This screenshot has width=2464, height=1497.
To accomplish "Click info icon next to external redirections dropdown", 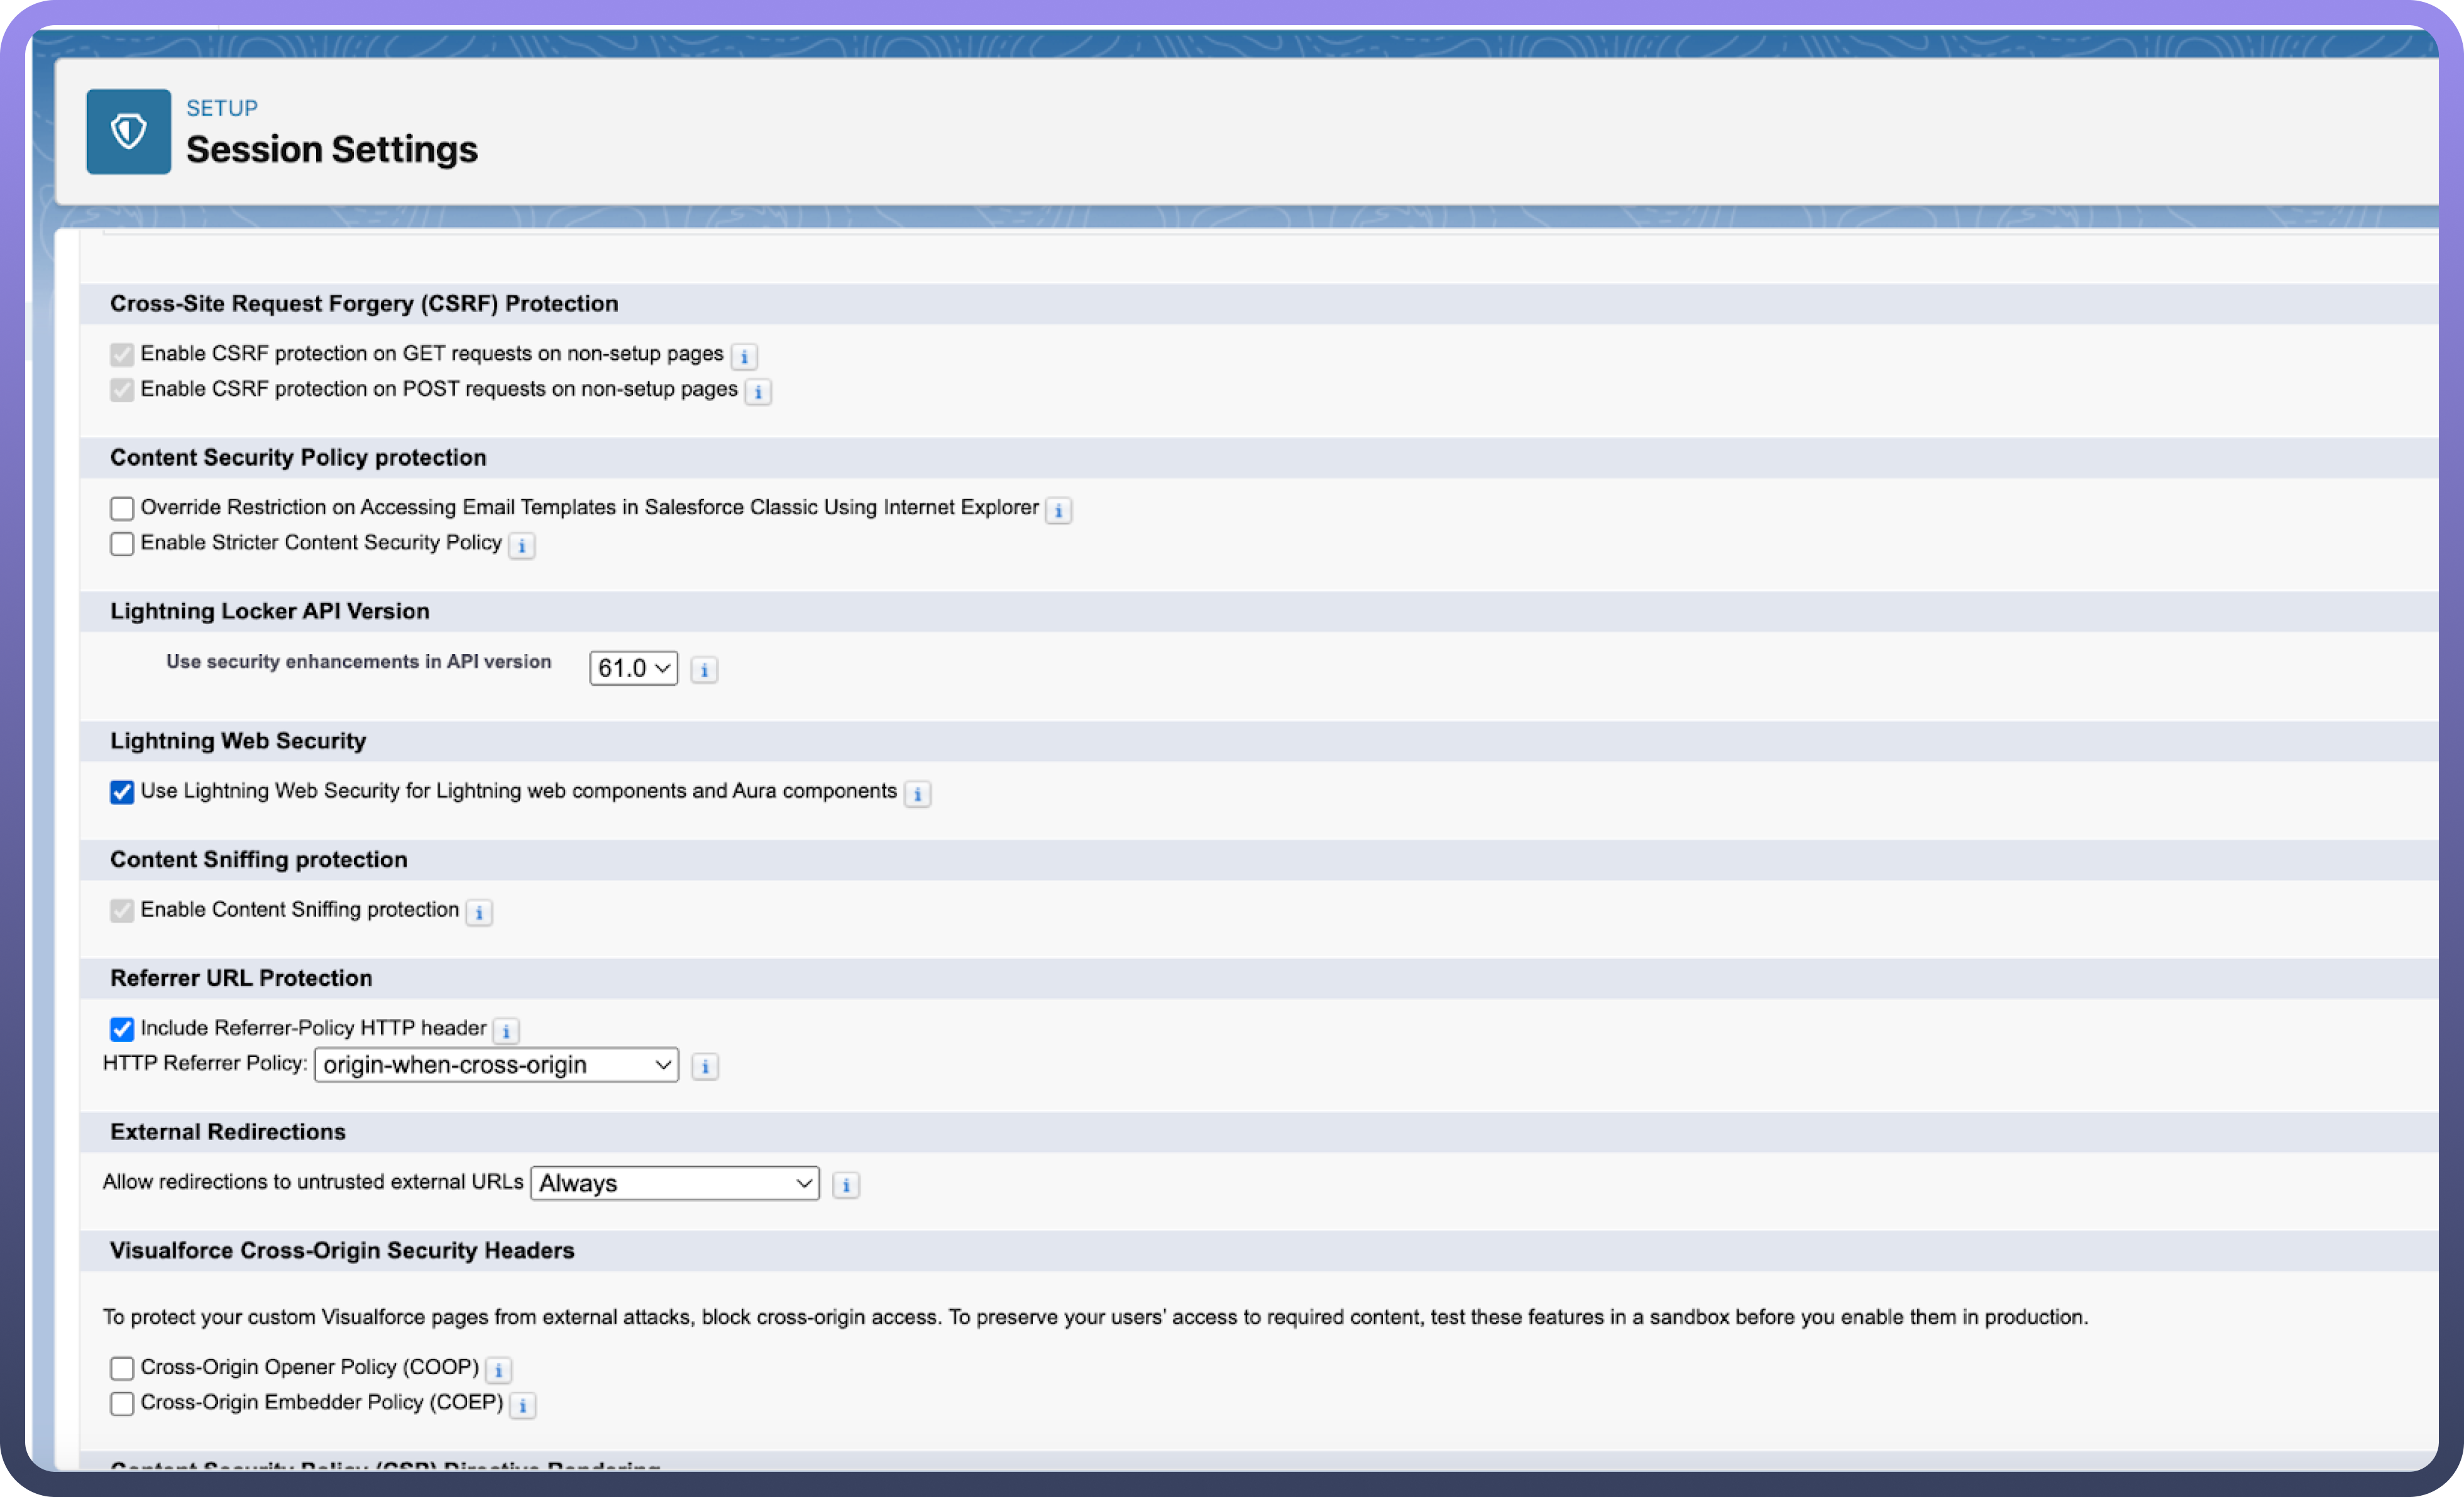I will pos(846,1185).
